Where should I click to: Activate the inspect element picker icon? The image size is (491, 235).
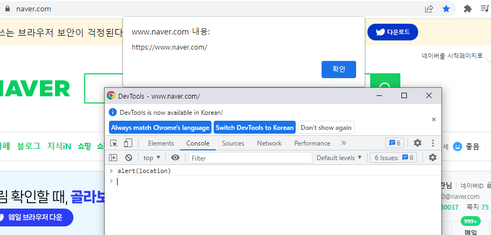(114, 143)
